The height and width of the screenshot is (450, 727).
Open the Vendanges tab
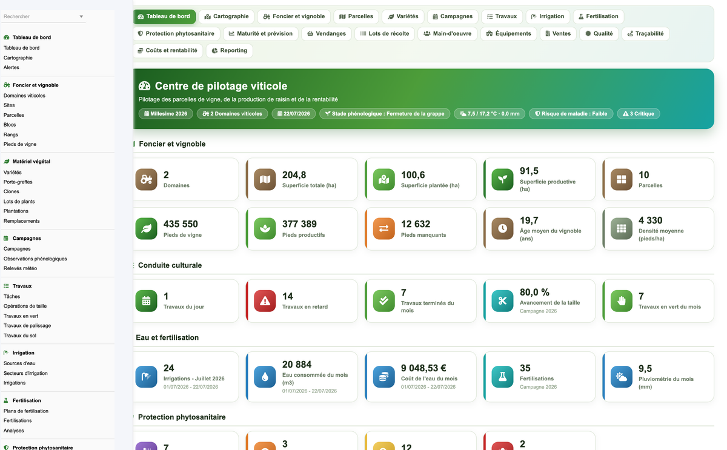click(x=327, y=33)
